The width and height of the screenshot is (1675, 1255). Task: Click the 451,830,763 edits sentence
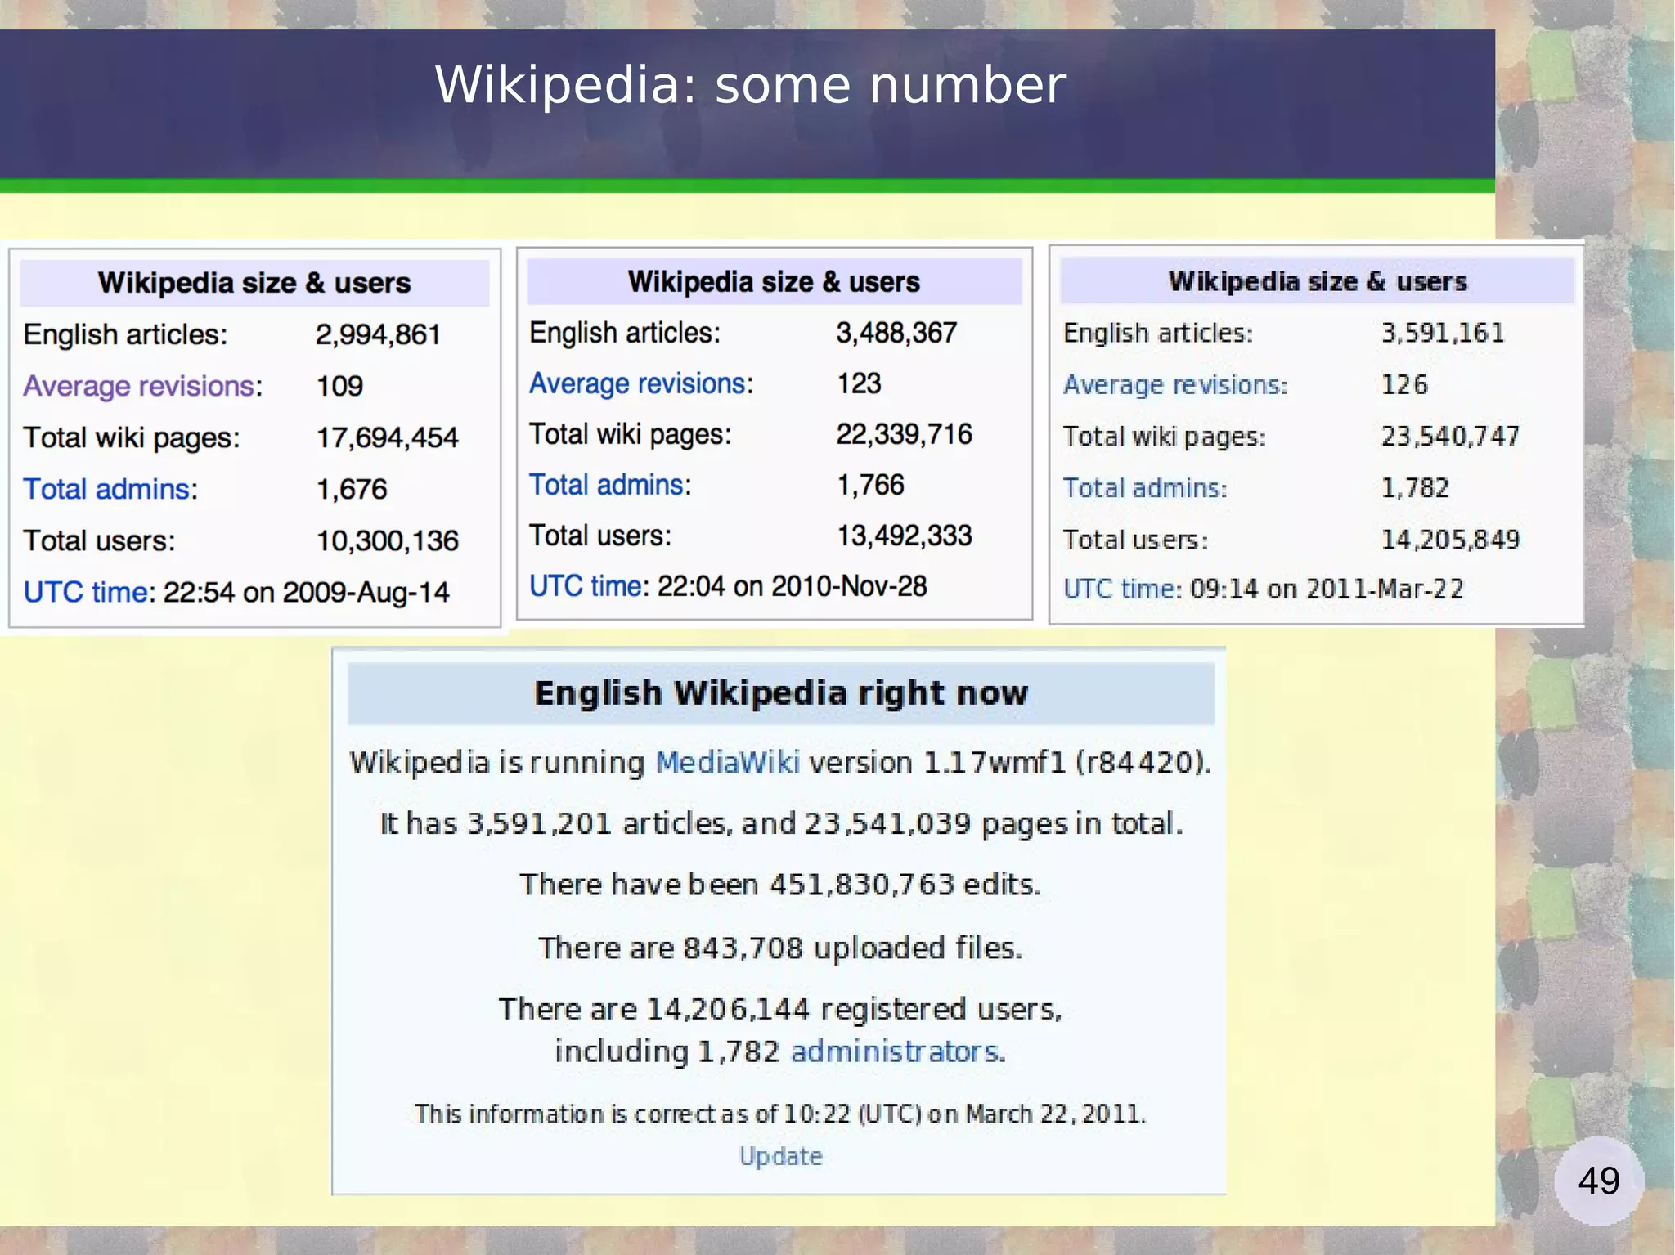tap(780, 885)
